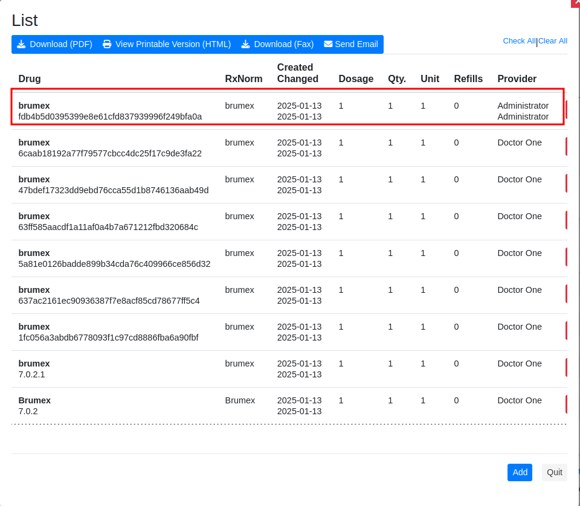The image size is (580, 506).
Task: Click the Dosage column header
Action: [x=356, y=78]
